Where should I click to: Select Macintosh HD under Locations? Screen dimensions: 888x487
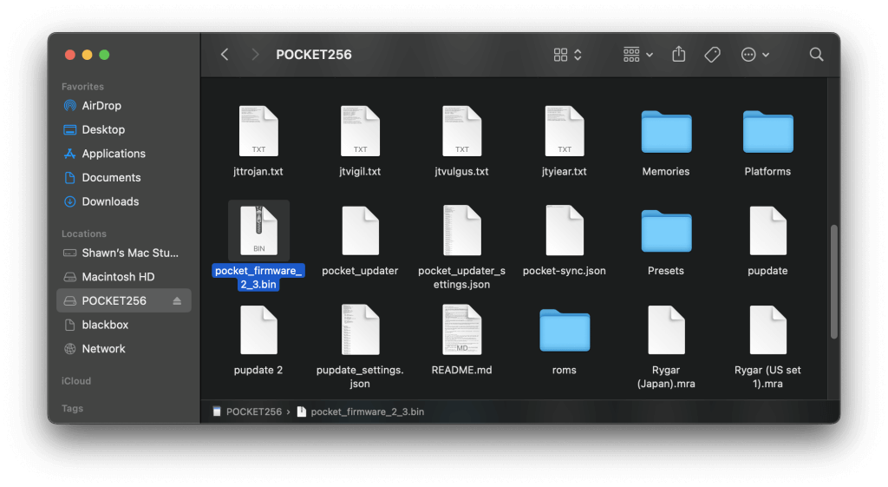point(118,277)
